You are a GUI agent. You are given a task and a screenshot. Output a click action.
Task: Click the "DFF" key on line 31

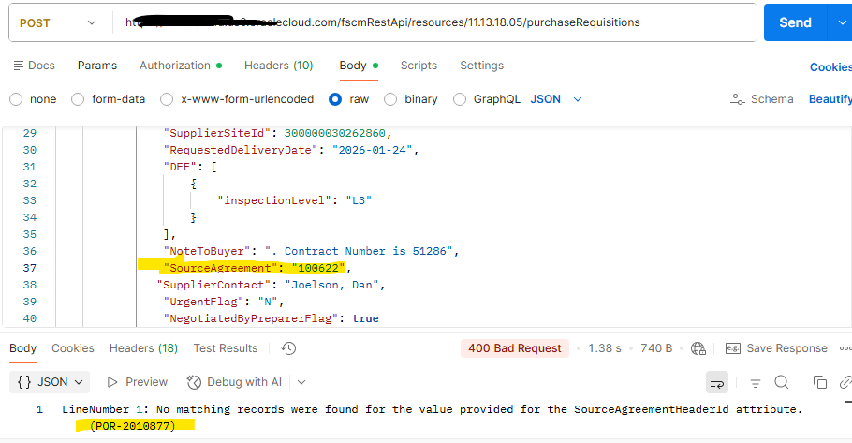coord(180,167)
